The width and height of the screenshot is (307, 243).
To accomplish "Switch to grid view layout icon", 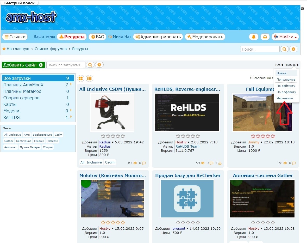I will click(81, 78).
